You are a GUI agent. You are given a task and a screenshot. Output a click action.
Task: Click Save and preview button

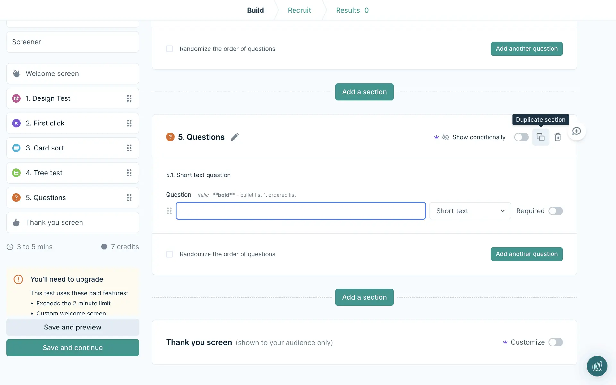[x=73, y=327]
